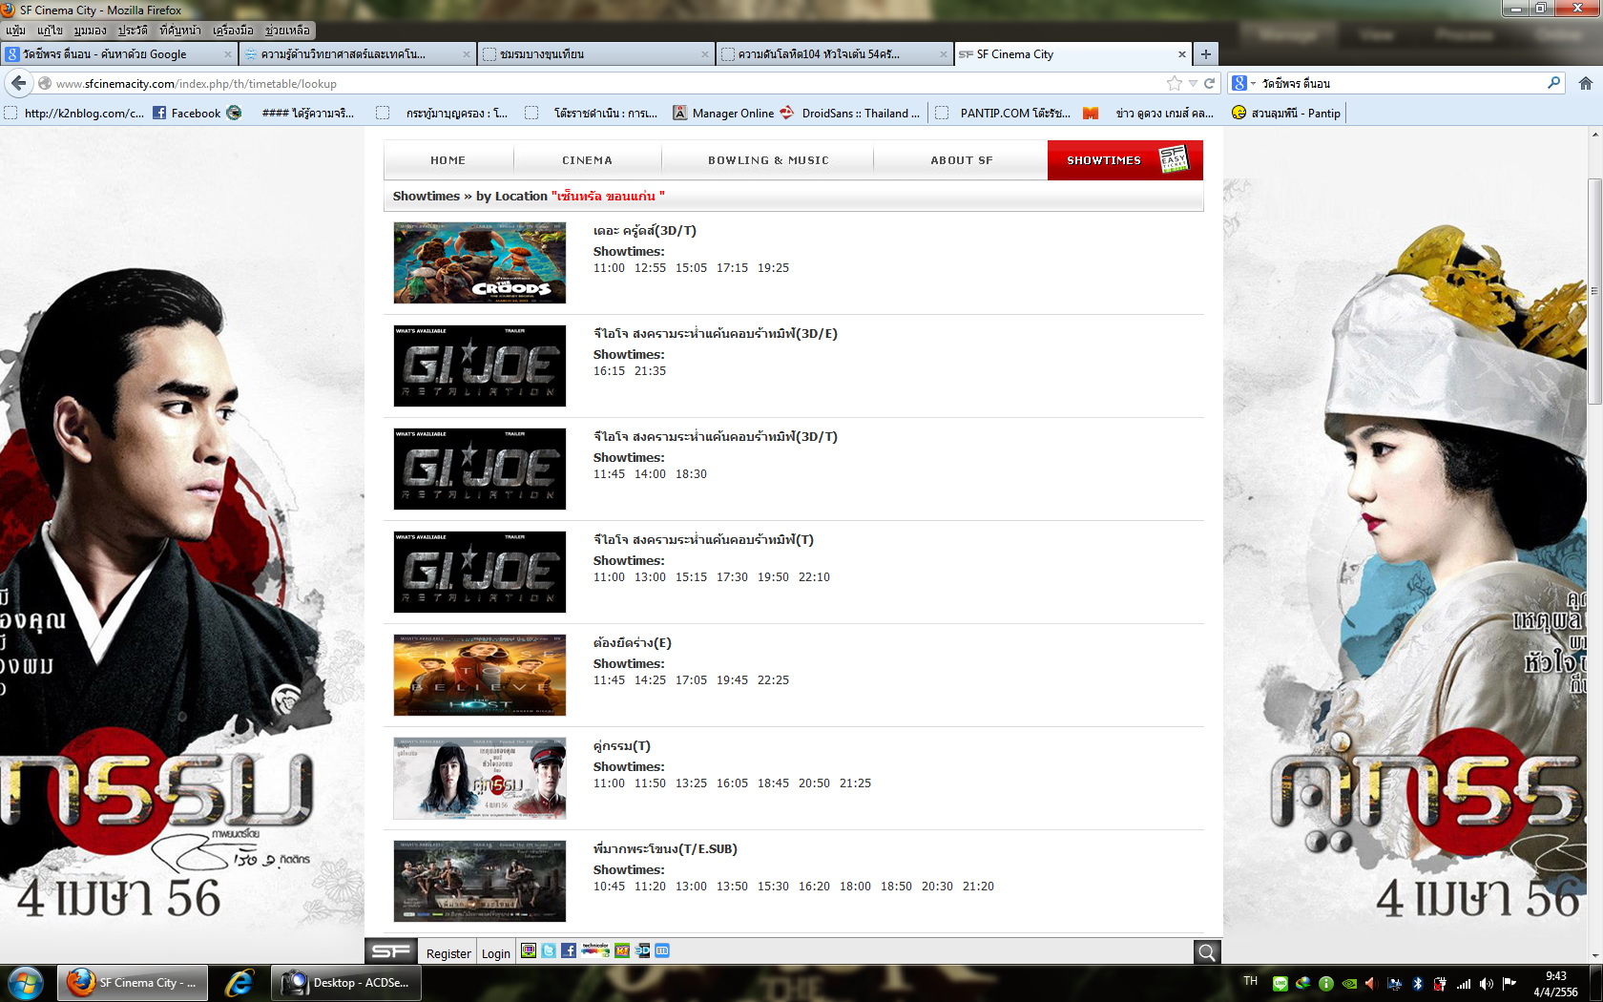
Task: Open the Twitter icon in bottom bar
Action: 549,950
